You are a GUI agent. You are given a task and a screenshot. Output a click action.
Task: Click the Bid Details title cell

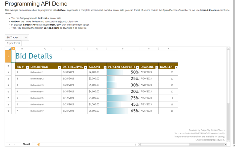pyautogui.click(x=34, y=56)
